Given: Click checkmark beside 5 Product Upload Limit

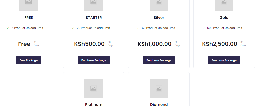Looking at the screenshot, I should click(8, 28).
